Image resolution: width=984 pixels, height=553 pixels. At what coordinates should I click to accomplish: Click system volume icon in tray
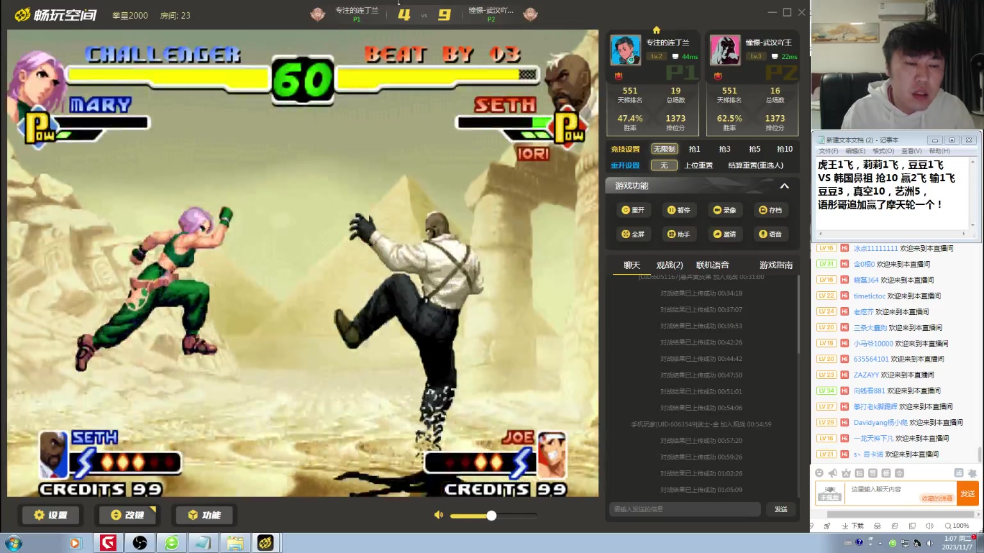(929, 543)
